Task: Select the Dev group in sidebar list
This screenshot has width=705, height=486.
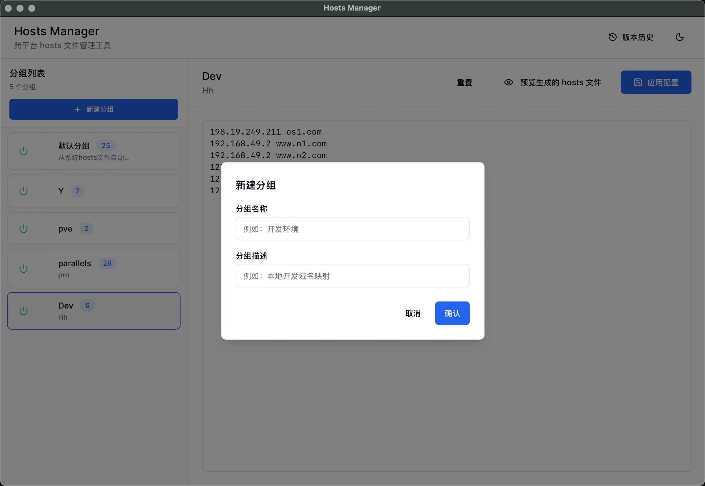Action: 94,311
